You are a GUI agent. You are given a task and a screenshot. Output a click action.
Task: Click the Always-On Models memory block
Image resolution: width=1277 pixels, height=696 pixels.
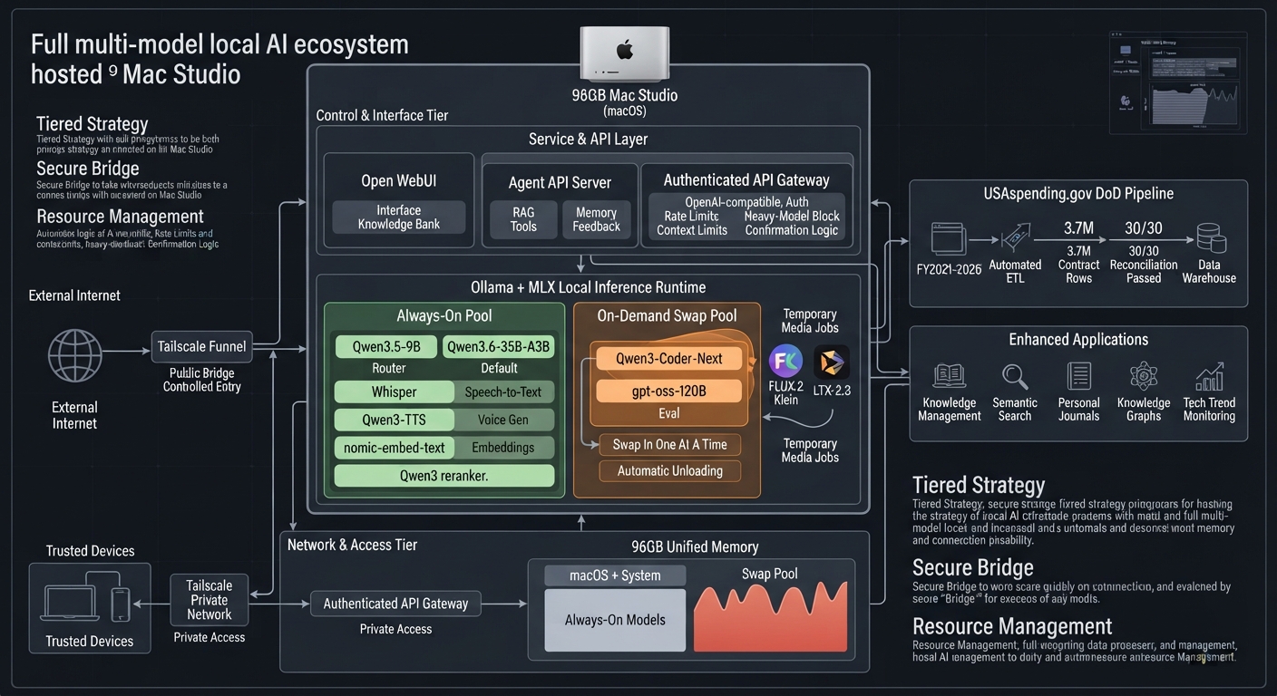pyautogui.click(x=615, y=620)
